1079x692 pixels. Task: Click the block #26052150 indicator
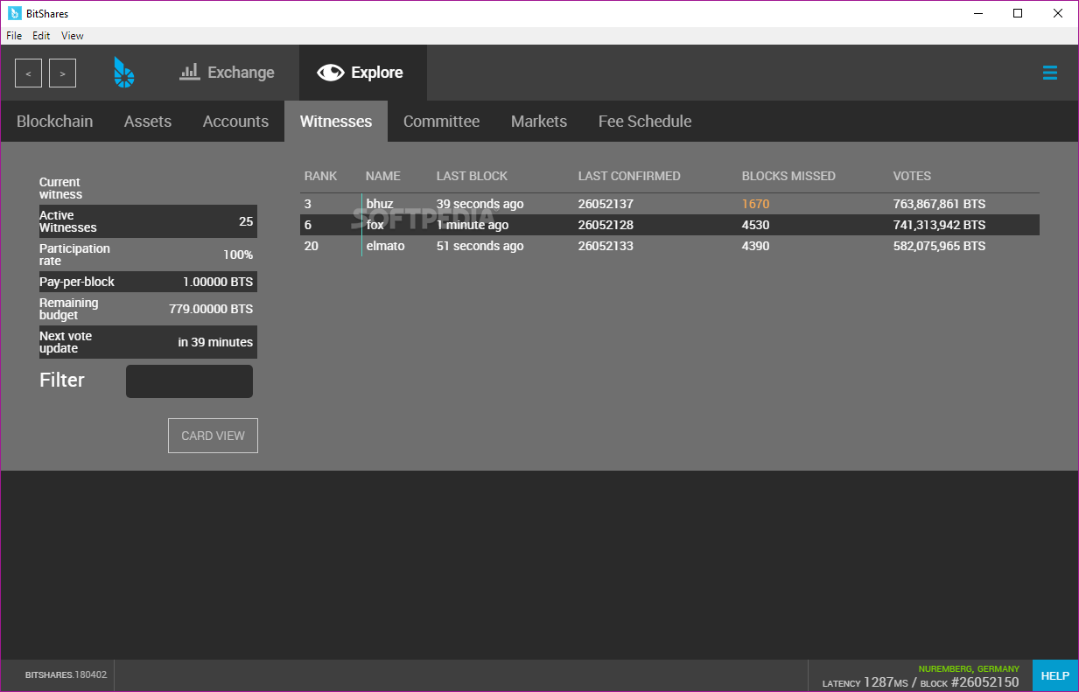click(x=970, y=682)
